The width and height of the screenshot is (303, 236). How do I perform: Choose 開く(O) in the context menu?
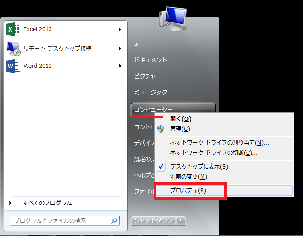click(180, 118)
